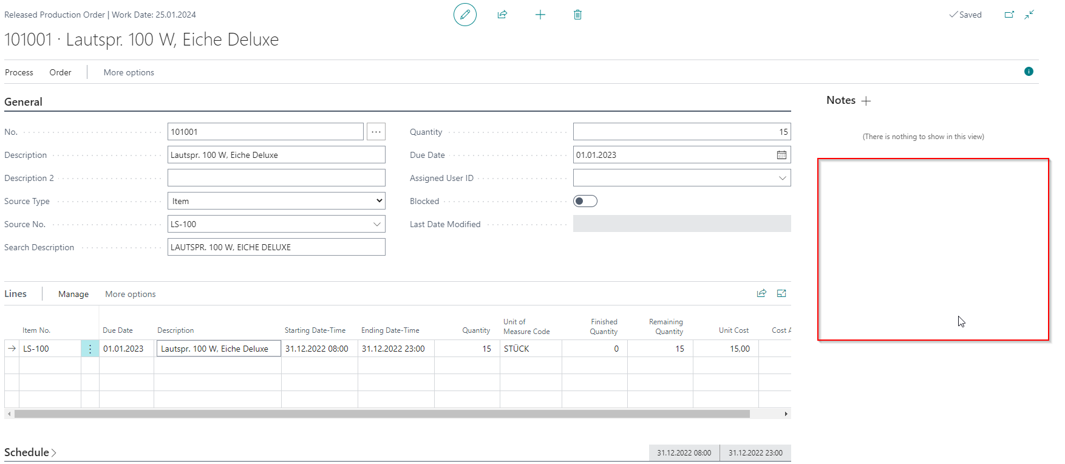Click Ending Date-Time column header
The width and height of the screenshot is (1065, 464).
390,330
